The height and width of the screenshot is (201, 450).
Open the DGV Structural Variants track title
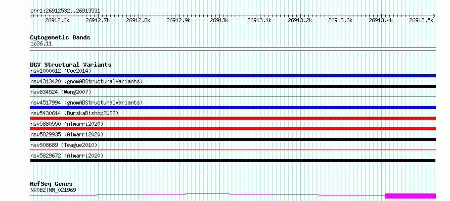click(71, 65)
